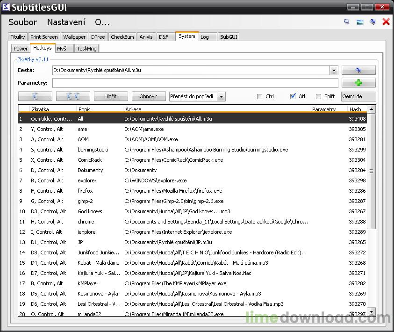
Task: Click the hotkey list vertical scrollbar thumb
Action: click(x=372, y=170)
